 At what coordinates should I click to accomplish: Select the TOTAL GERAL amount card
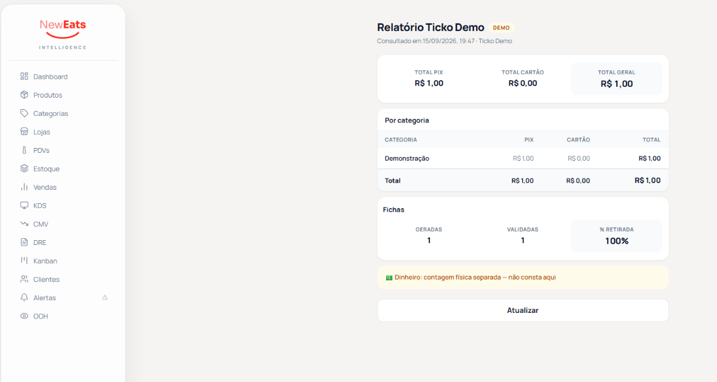click(616, 79)
